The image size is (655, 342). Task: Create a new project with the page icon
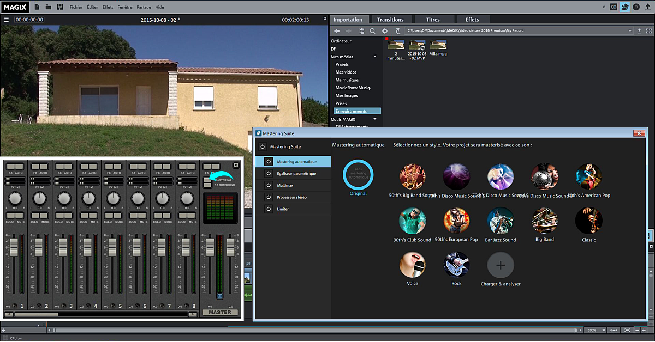[x=37, y=7]
